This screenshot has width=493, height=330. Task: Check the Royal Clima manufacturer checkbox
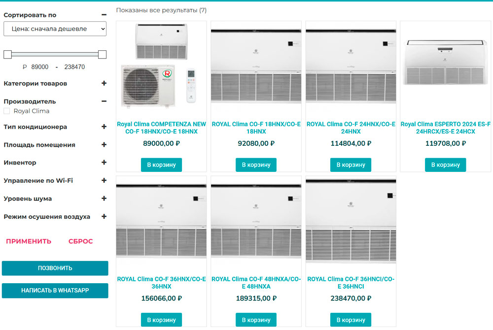click(x=6, y=111)
